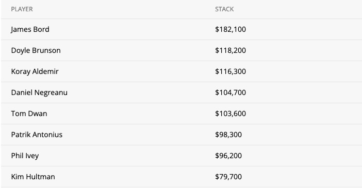The width and height of the screenshot is (362, 188).
Task: Open the Daniel Negreanu player entry
Action: coord(39,92)
